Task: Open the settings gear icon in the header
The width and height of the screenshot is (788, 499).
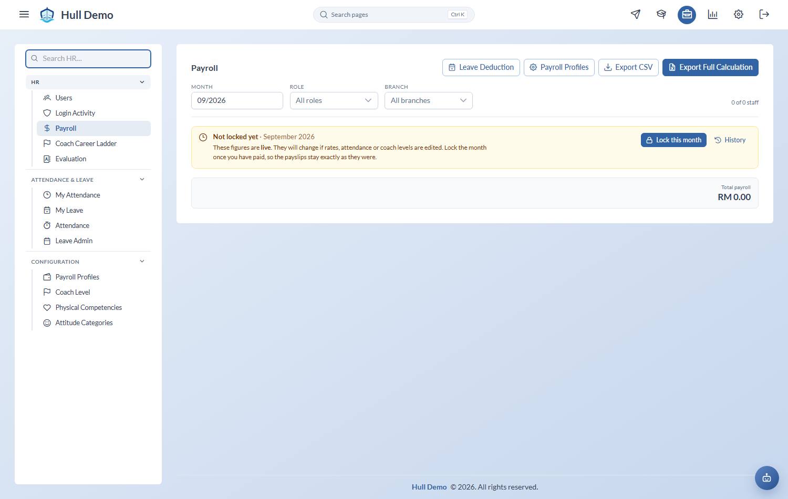Action: (739, 14)
